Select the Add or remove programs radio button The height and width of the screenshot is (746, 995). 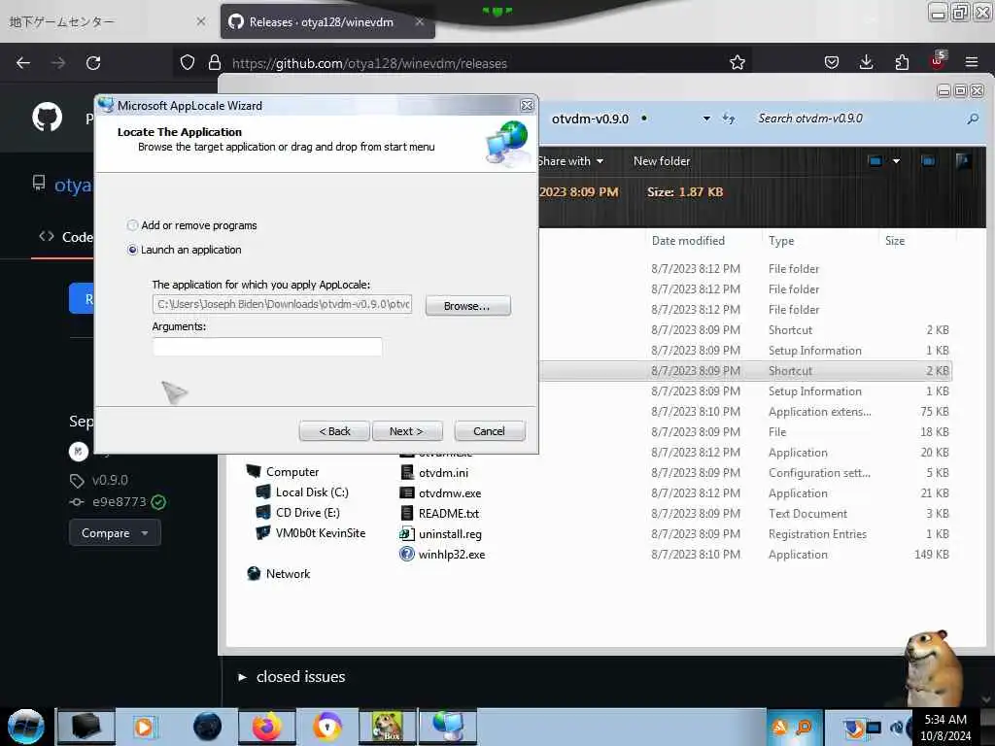[132, 225]
